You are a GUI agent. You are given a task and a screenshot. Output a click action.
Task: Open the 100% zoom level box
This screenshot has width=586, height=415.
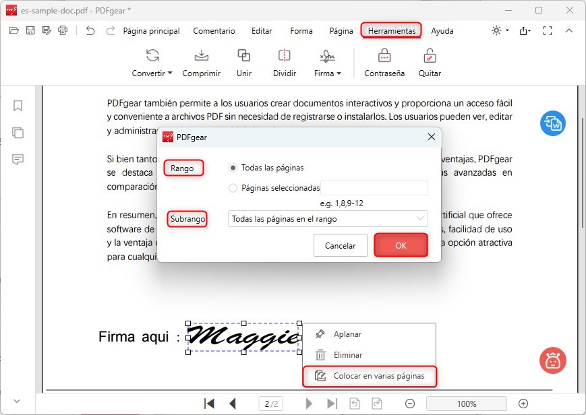467,404
